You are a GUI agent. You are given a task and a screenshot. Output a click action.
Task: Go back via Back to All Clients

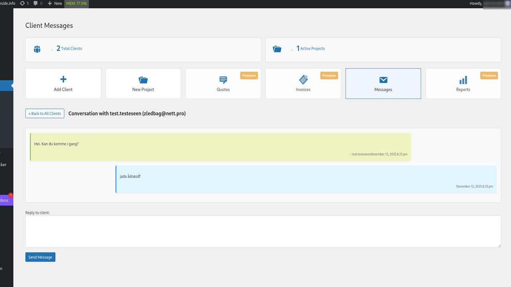(x=45, y=114)
